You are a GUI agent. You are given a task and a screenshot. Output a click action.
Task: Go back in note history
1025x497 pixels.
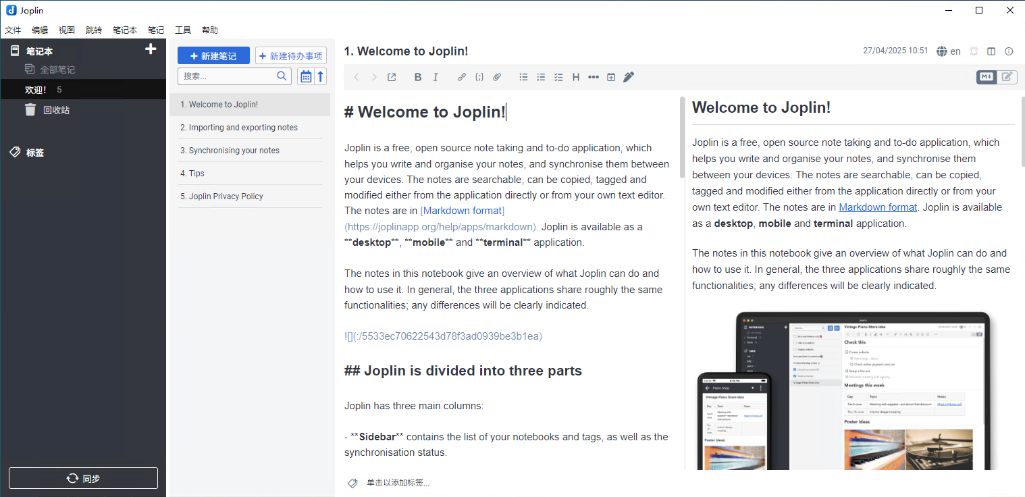click(357, 77)
